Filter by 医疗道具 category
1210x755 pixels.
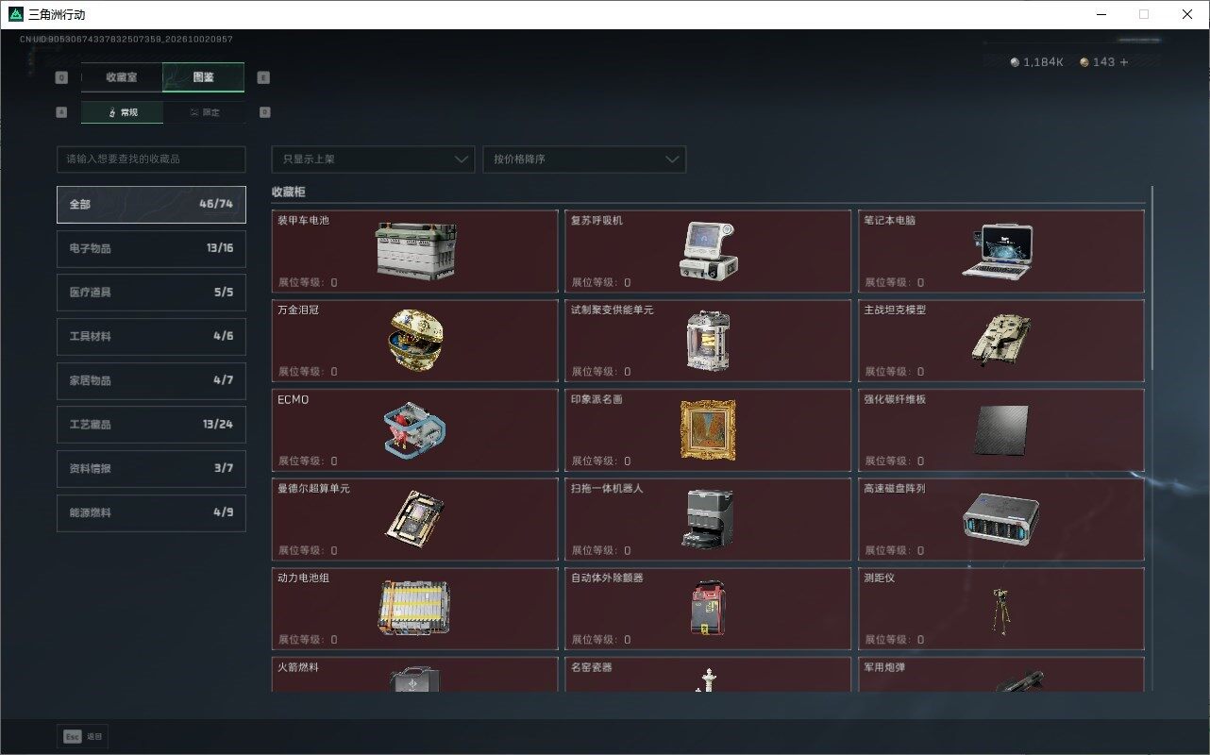151,293
